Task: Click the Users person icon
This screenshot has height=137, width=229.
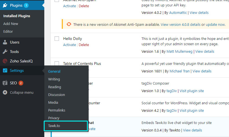Action: pyautogui.click(x=5, y=42)
